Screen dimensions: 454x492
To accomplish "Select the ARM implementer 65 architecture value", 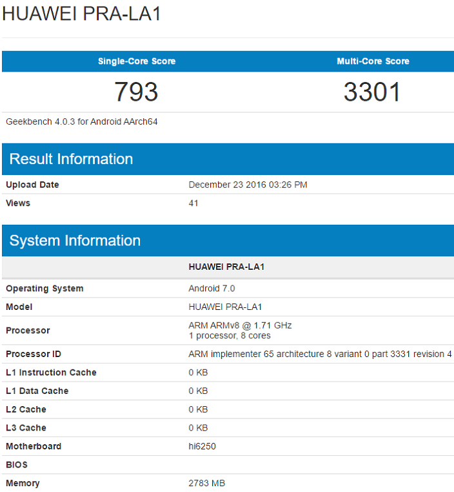I will tap(321, 354).
